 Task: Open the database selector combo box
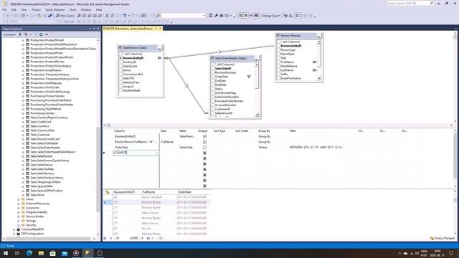[184, 16]
